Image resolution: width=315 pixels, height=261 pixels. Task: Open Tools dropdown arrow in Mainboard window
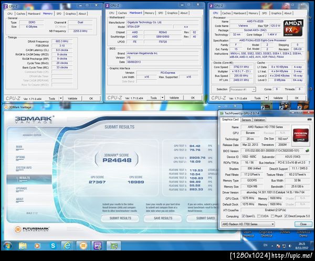click(x=163, y=97)
